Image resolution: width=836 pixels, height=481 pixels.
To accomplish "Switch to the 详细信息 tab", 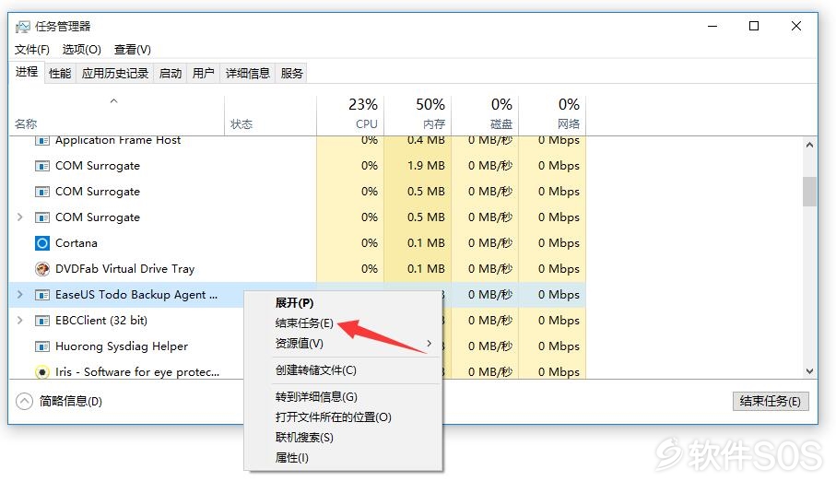I will point(247,74).
